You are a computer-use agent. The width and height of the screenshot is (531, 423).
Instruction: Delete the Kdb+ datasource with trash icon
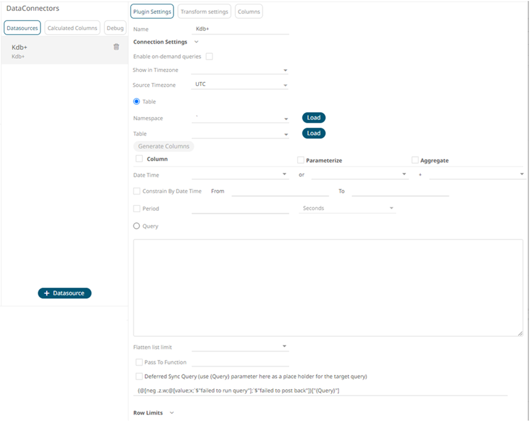[116, 47]
